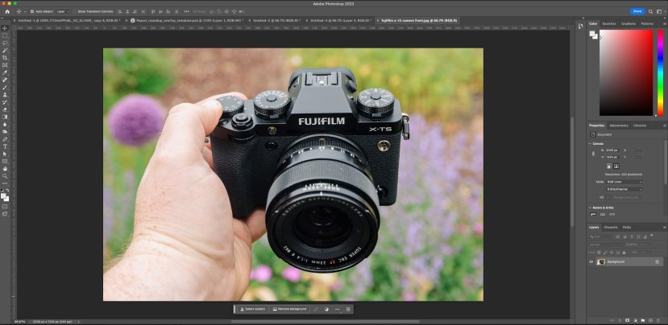Select the Lasso tool

(x=5, y=43)
